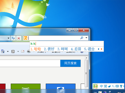This screenshot has height=93, width=125.
Task: Select candidate 2 很好
Action: tap(49, 49)
